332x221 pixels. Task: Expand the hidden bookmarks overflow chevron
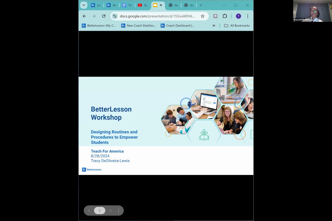coord(214,26)
